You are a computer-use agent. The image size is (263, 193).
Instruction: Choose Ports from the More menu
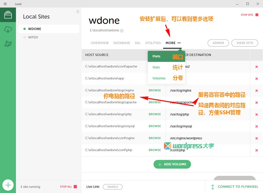tap(166, 56)
